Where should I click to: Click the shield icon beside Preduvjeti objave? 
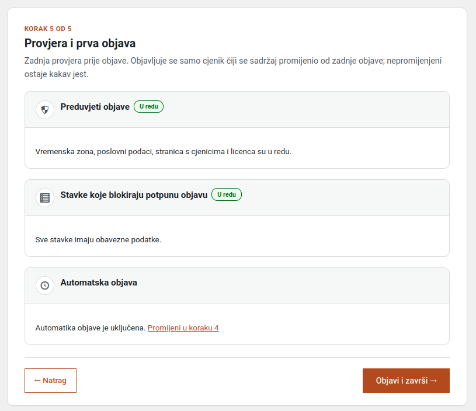[x=45, y=110]
